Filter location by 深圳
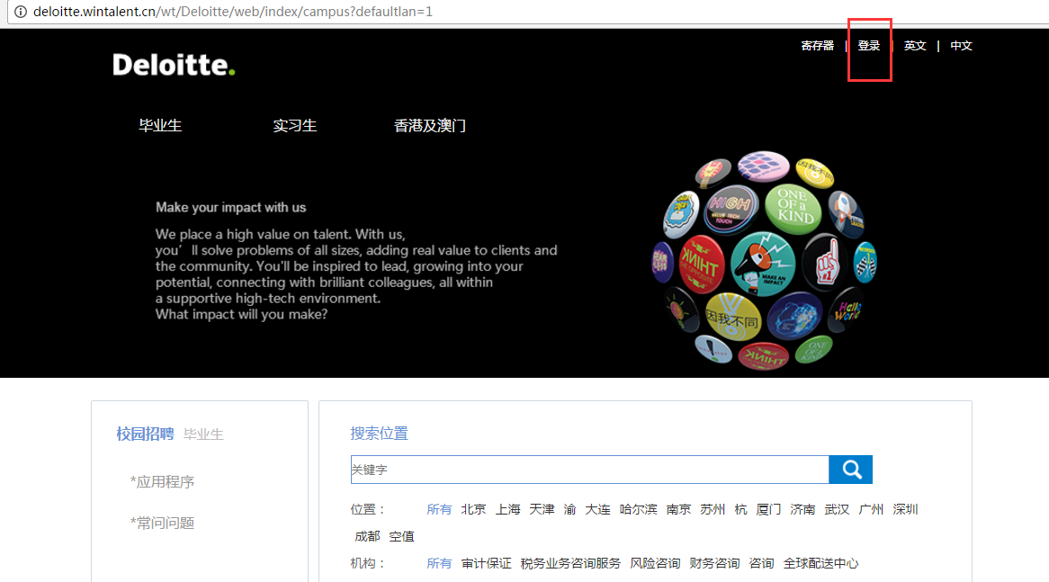Image resolution: width=1049 pixels, height=582 pixels. click(x=905, y=509)
